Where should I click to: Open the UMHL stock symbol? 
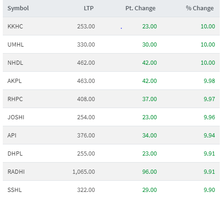15,44
